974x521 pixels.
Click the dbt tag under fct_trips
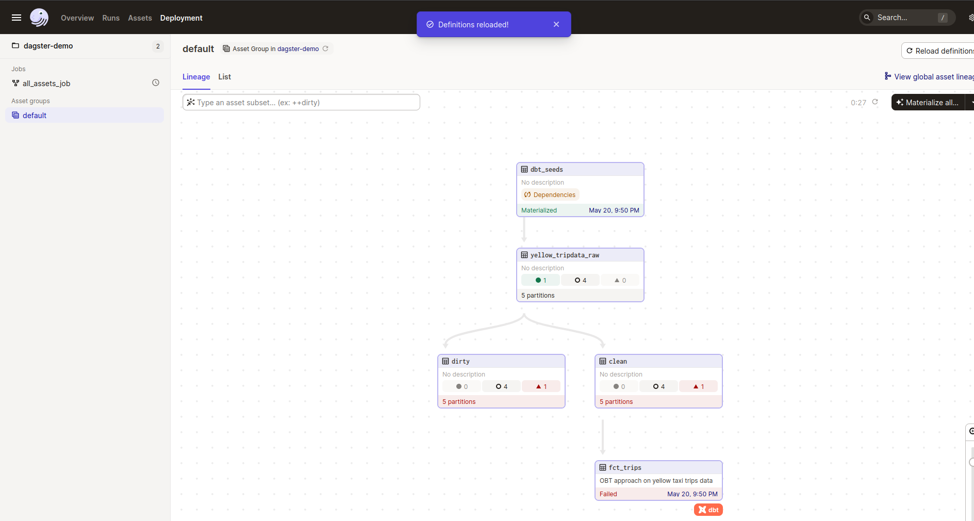[708, 510]
